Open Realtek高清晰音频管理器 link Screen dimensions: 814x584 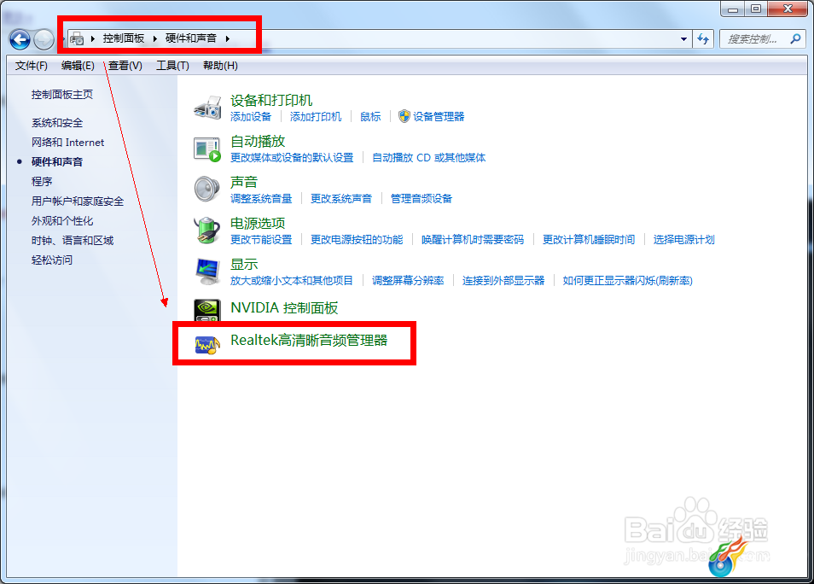point(309,341)
